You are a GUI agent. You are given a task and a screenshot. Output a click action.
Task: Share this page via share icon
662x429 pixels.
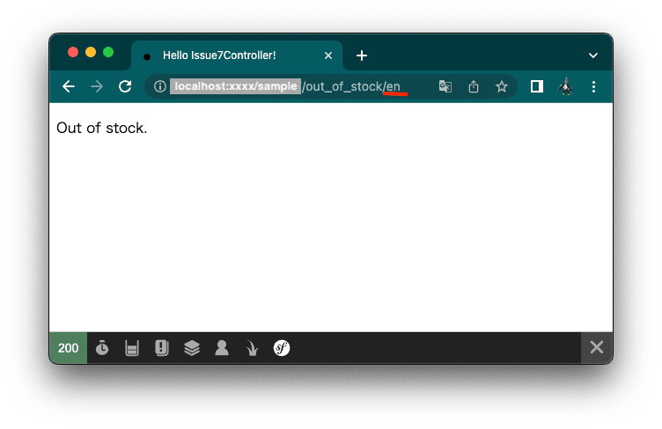[x=474, y=86]
